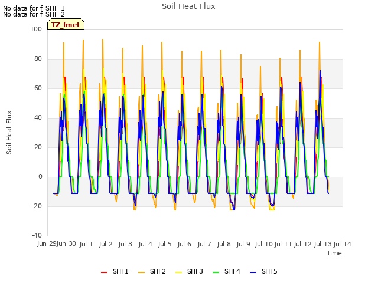Click the Jun 29 x-axis tick label

click(47, 244)
